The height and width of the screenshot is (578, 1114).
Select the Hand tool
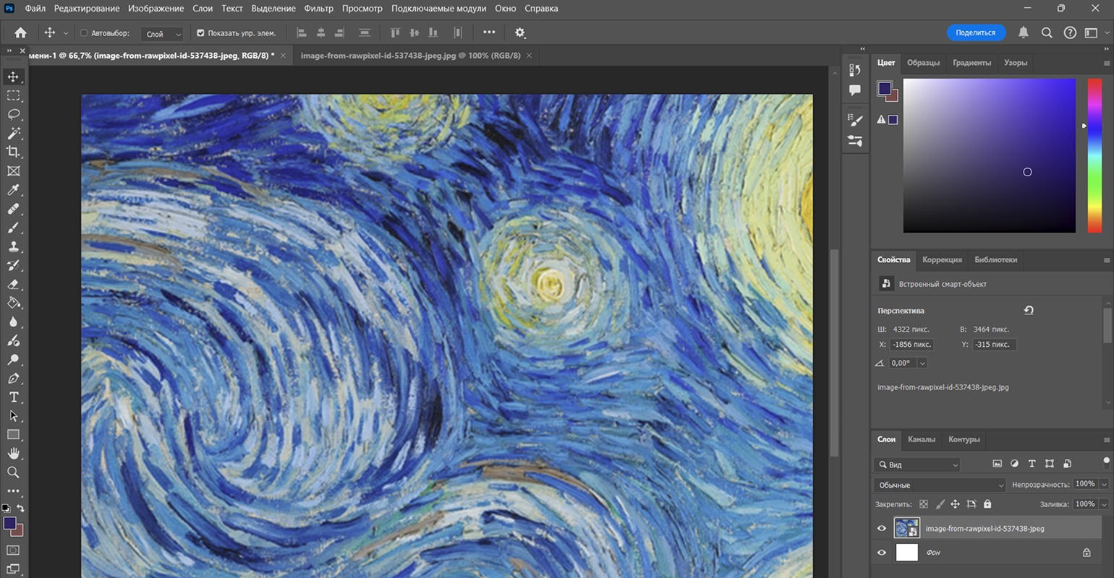13,453
